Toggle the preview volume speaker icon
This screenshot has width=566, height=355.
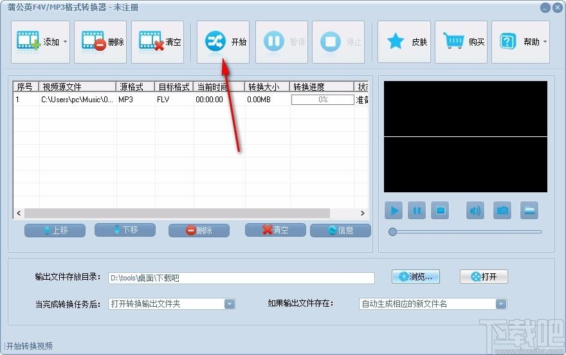coord(475,211)
